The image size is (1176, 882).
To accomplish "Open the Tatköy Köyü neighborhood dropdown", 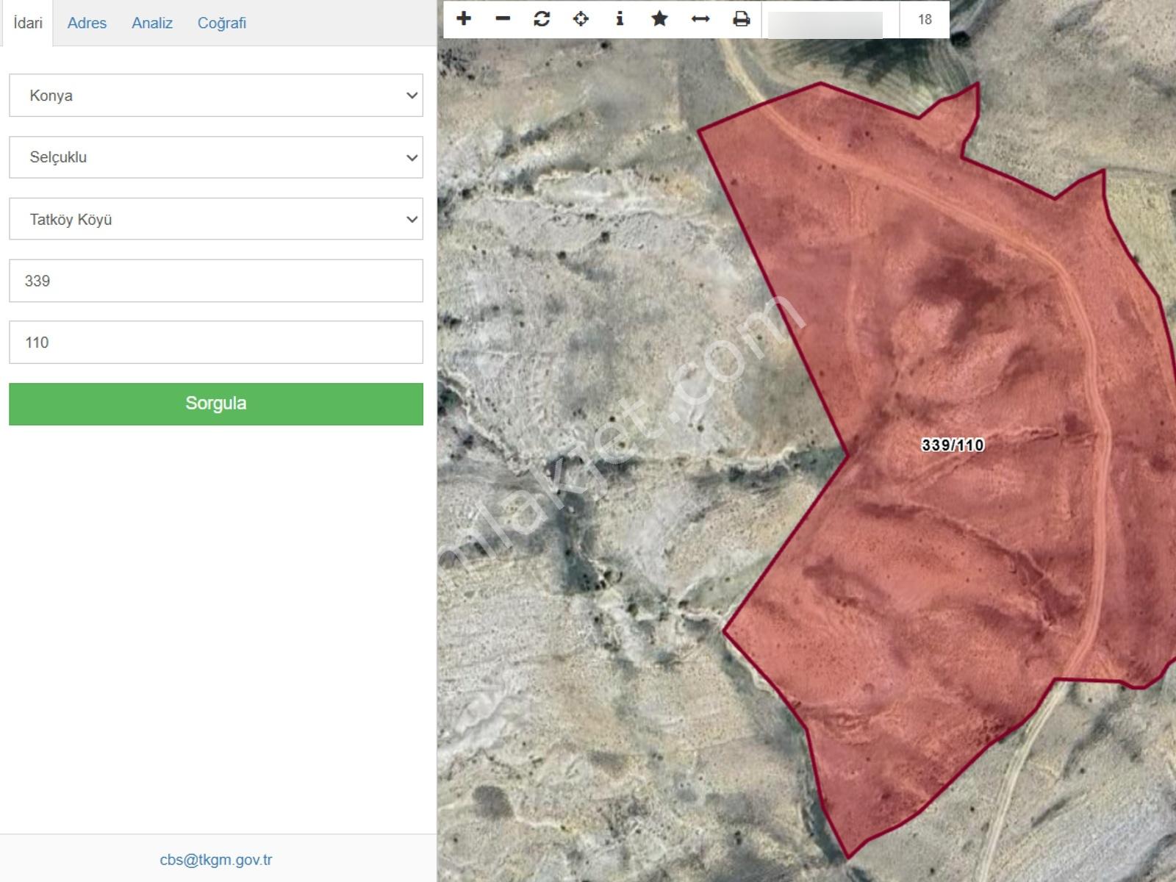I will (x=216, y=218).
